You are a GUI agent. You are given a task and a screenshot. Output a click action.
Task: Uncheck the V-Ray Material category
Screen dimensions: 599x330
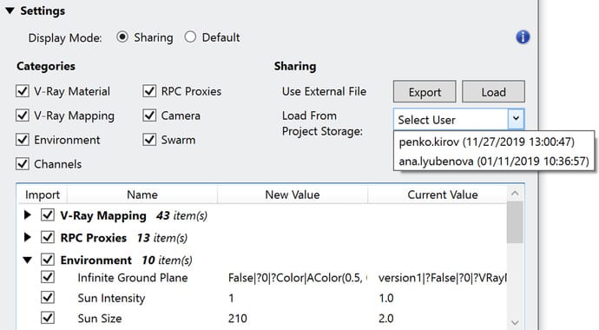coord(23,91)
